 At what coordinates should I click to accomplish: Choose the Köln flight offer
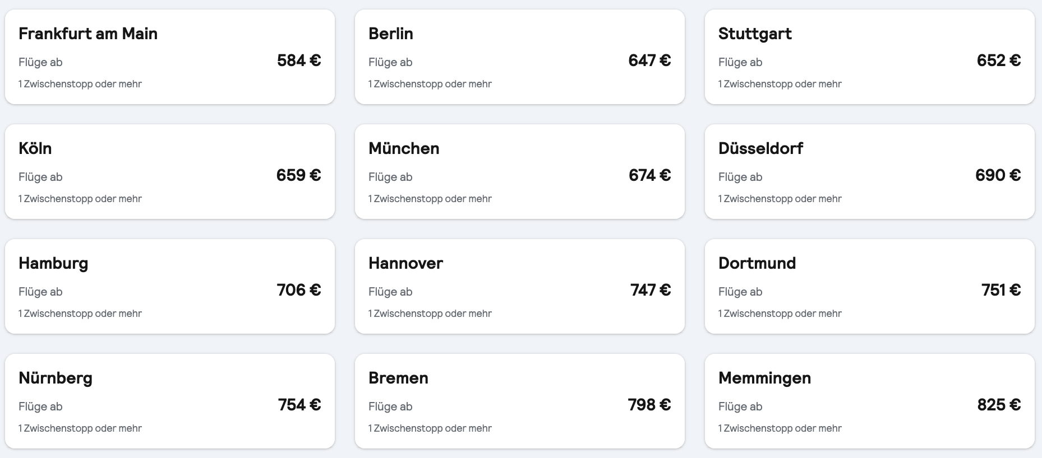[x=170, y=171]
